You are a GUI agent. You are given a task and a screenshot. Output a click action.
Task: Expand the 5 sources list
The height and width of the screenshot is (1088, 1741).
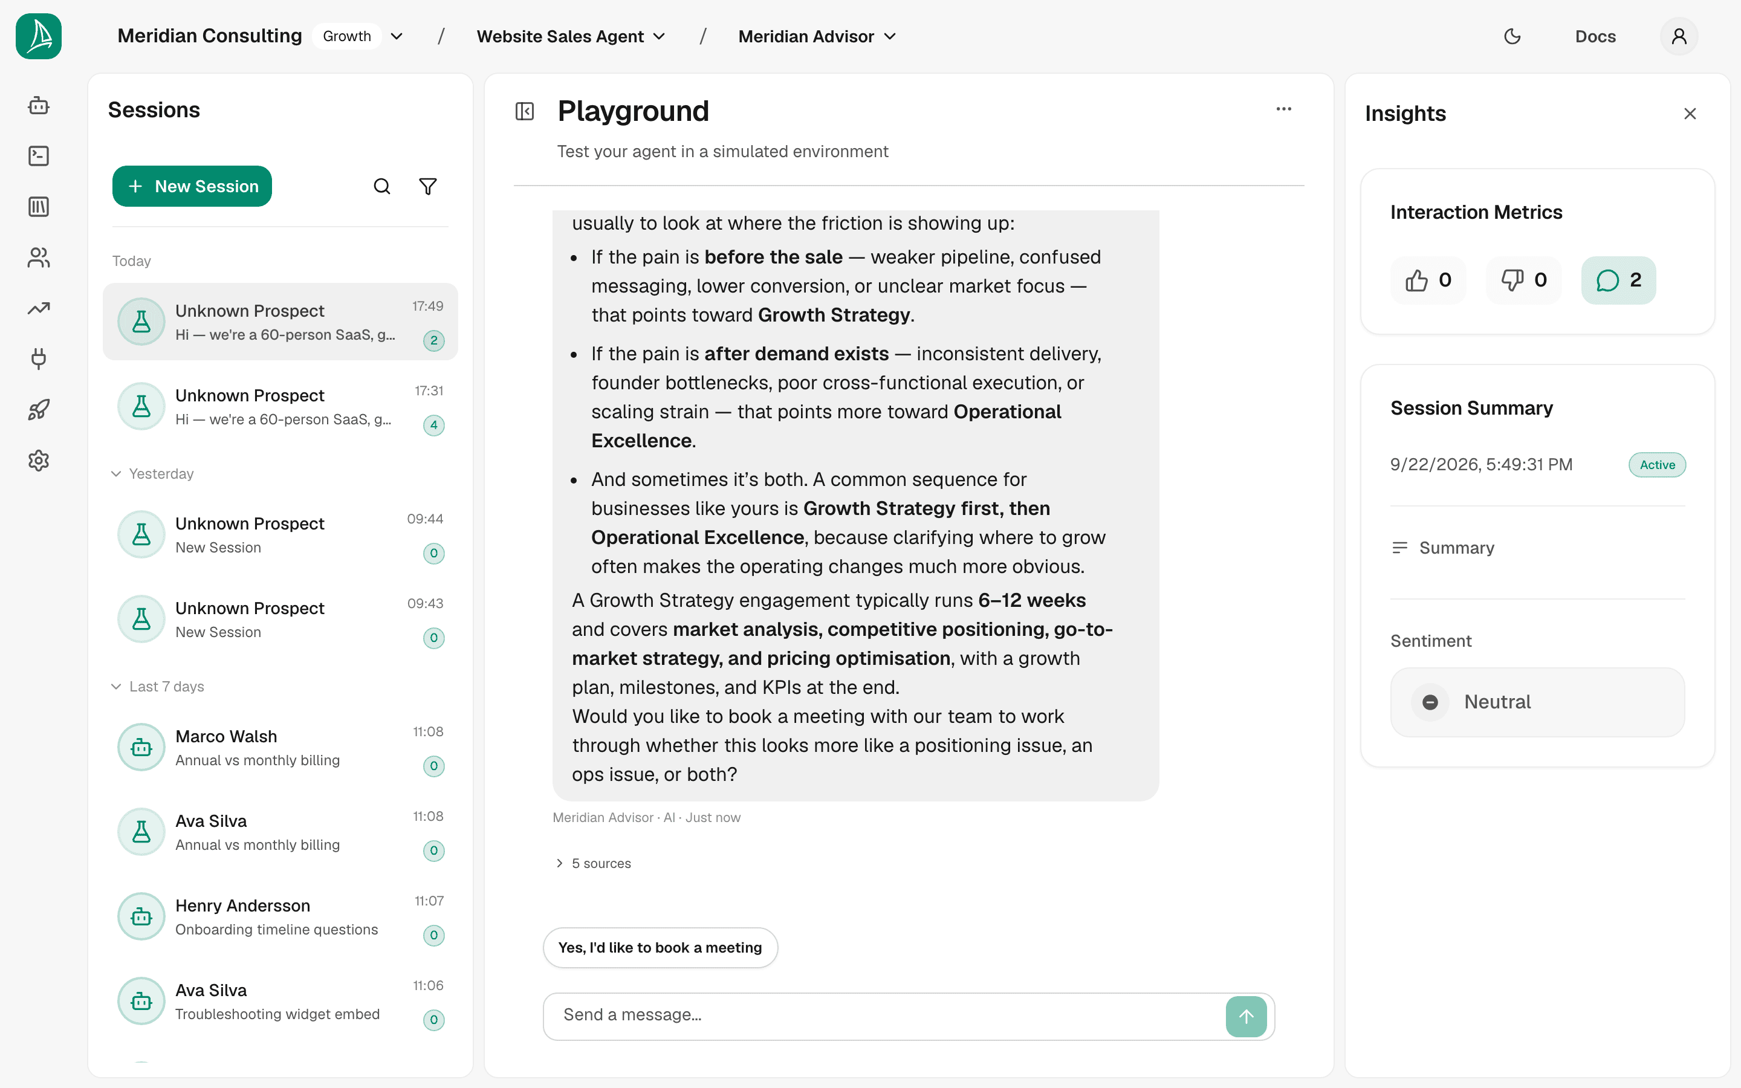593,863
